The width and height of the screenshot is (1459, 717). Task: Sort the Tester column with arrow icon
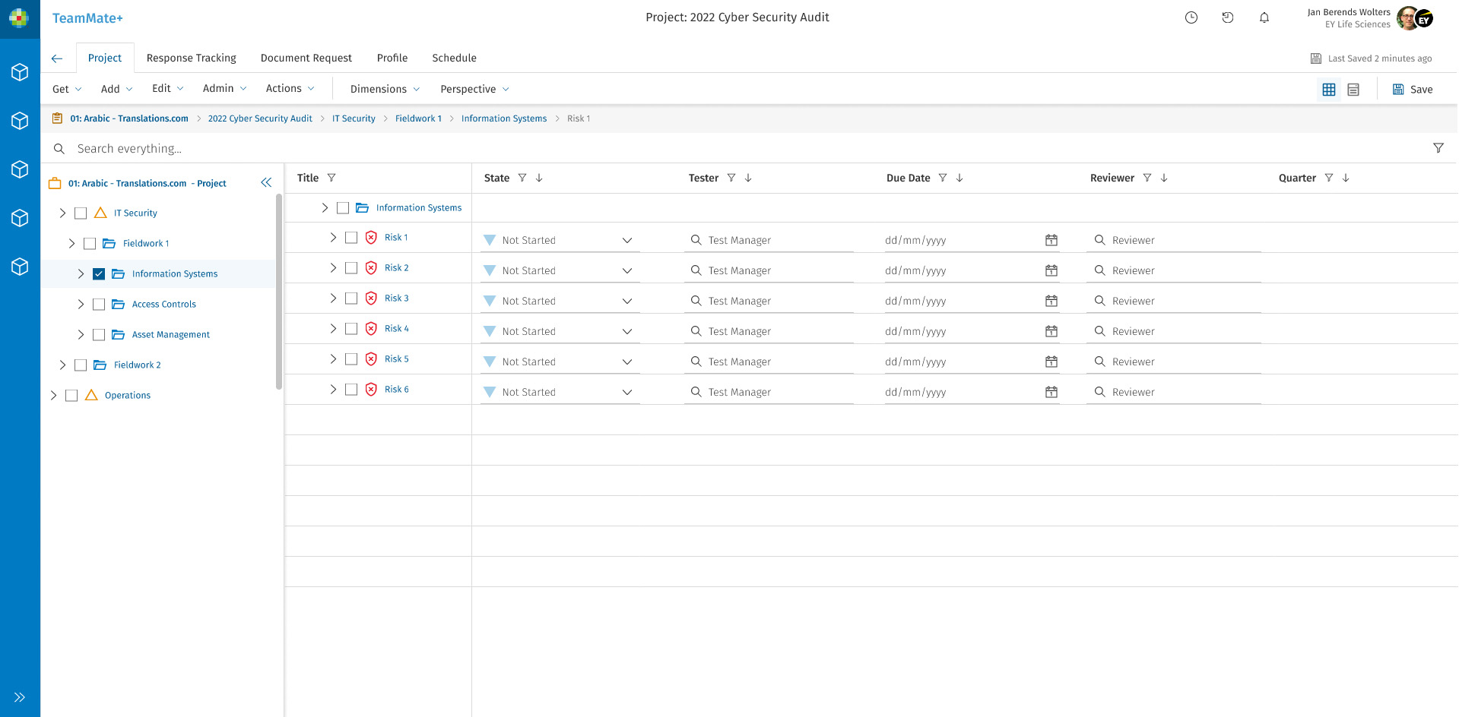pos(748,178)
